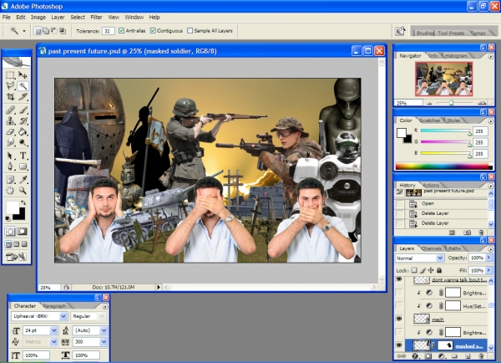Open the Filter menu
The image size is (501, 363).
pyautogui.click(x=96, y=18)
